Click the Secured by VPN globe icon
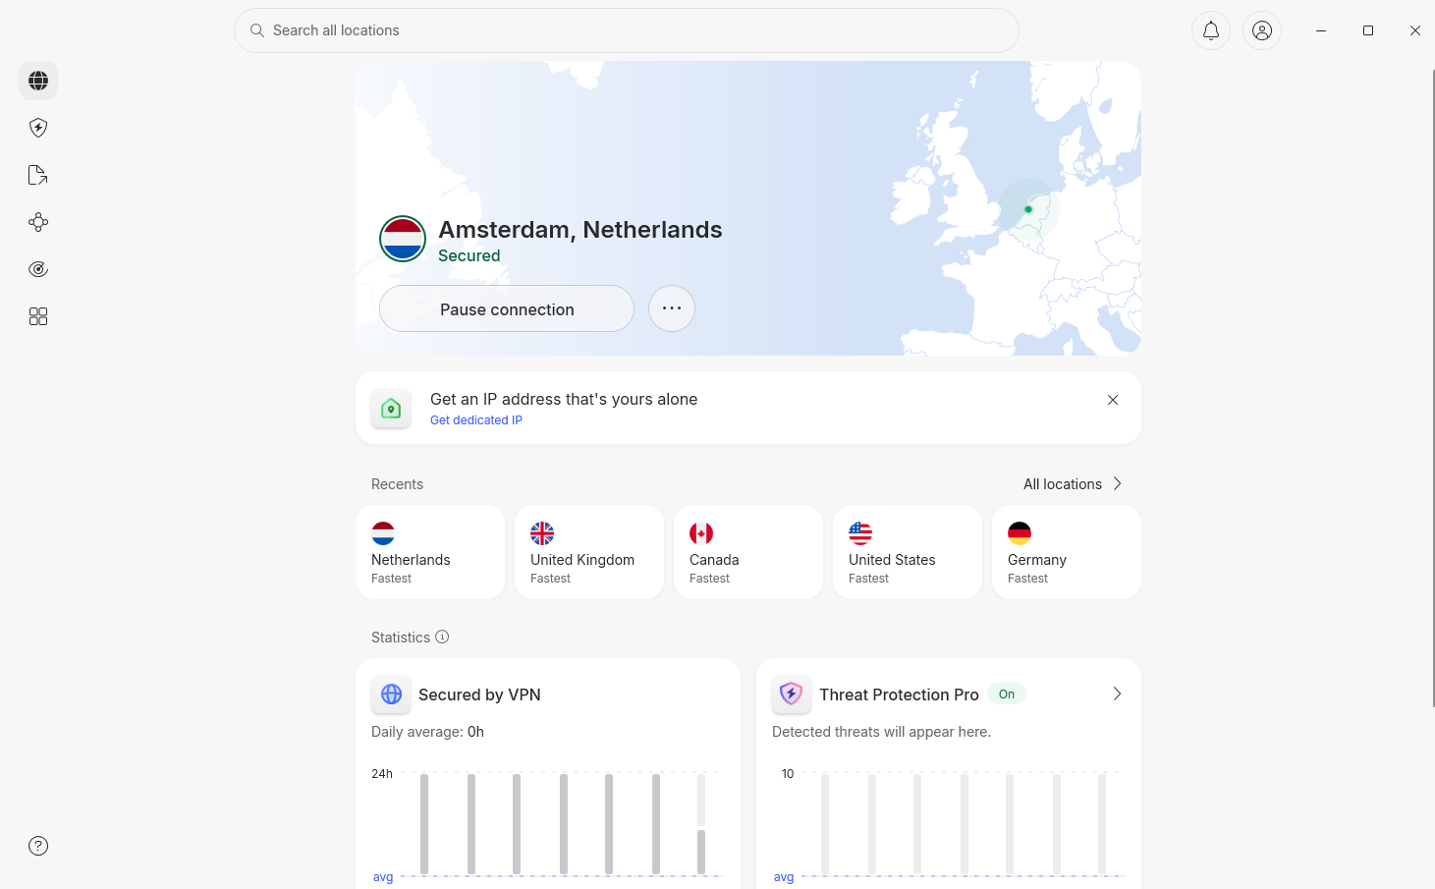Image resolution: width=1435 pixels, height=889 pixels. click(391, 695)
